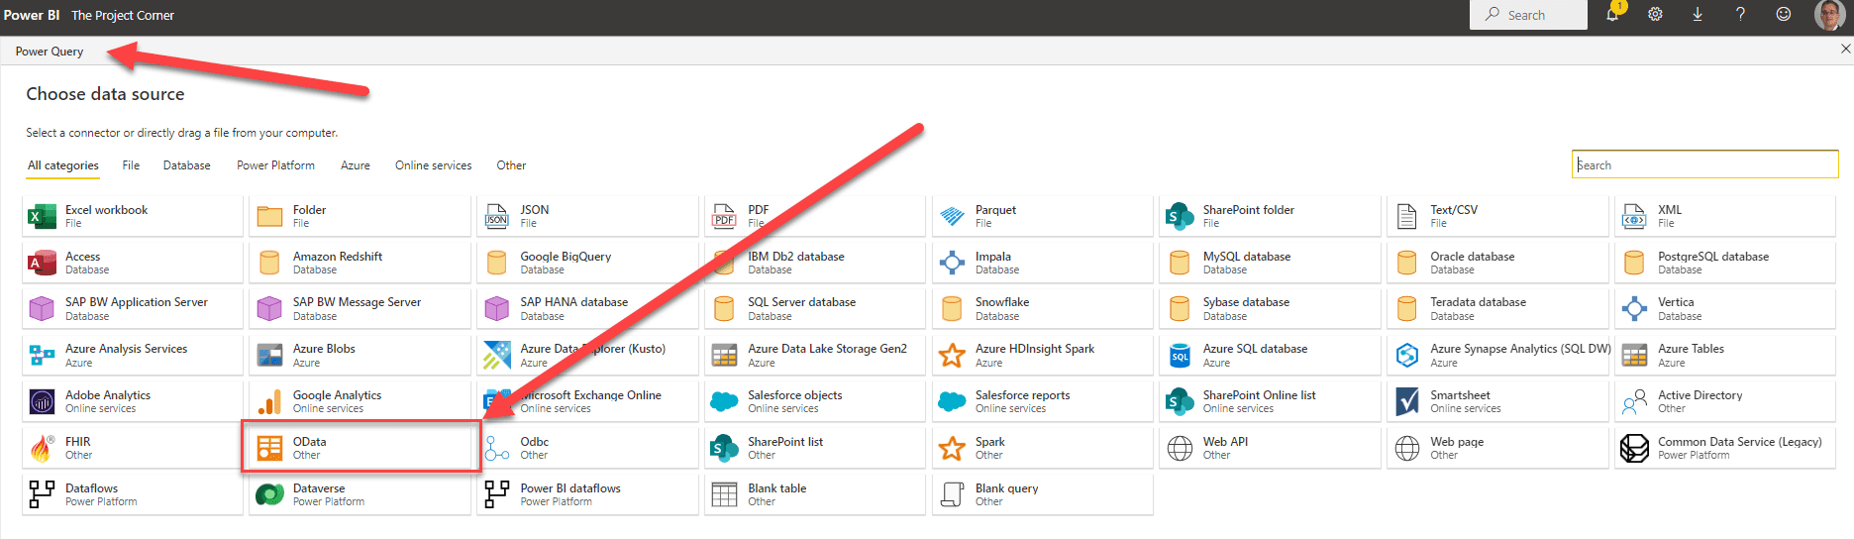
Task: Switch to the File category tab
Action: (131, 165)
